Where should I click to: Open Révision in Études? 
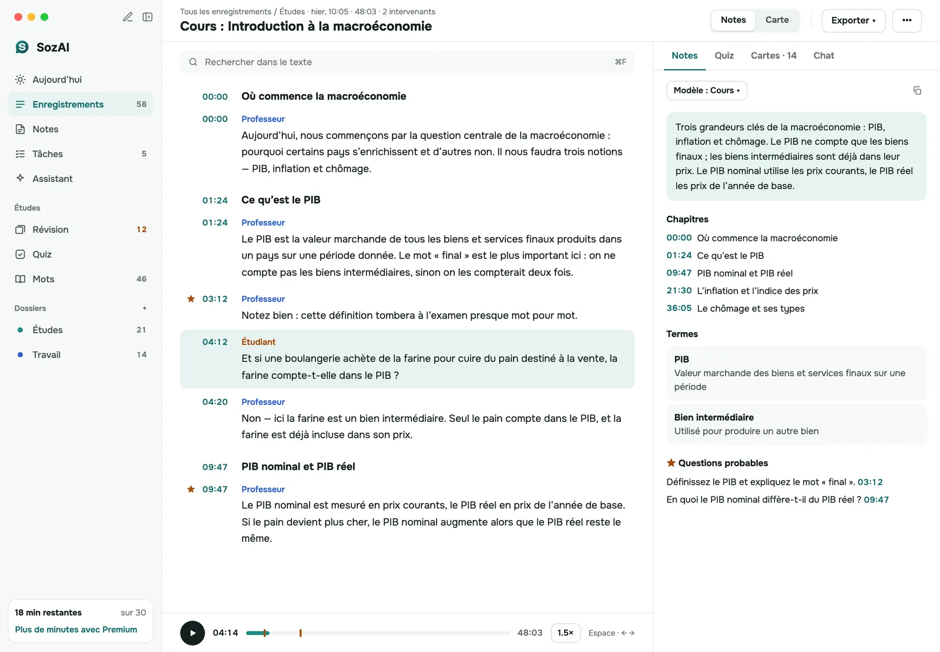point(80,229)
